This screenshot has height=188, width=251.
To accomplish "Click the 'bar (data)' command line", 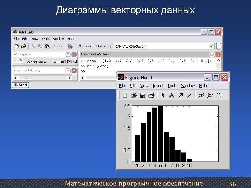I will point(98,66).
